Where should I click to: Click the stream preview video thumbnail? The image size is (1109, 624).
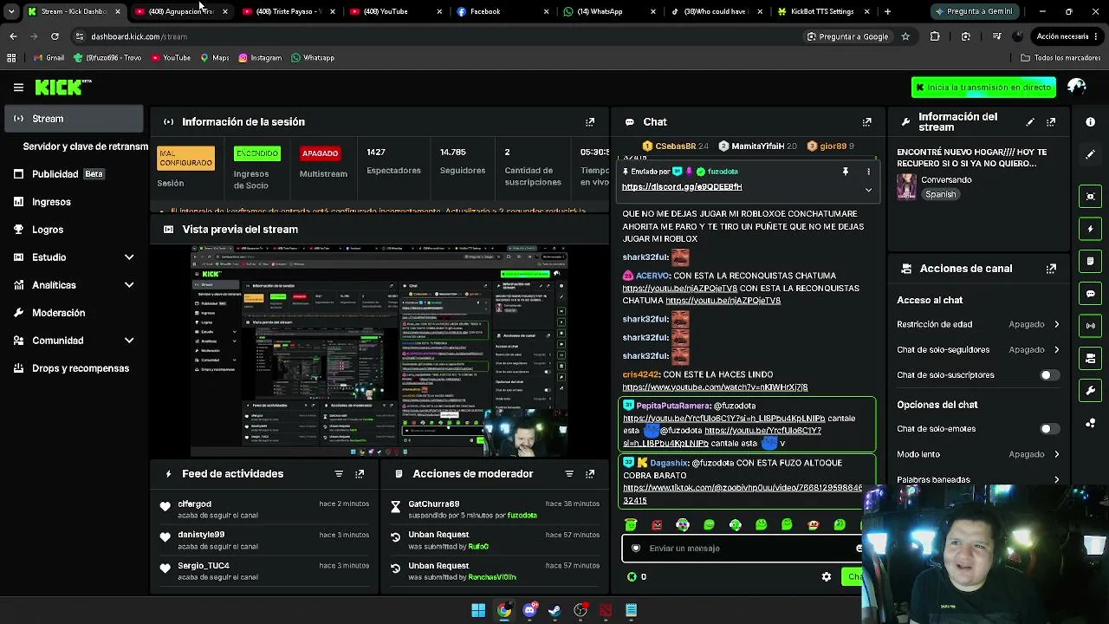click(x=379, y=350)
